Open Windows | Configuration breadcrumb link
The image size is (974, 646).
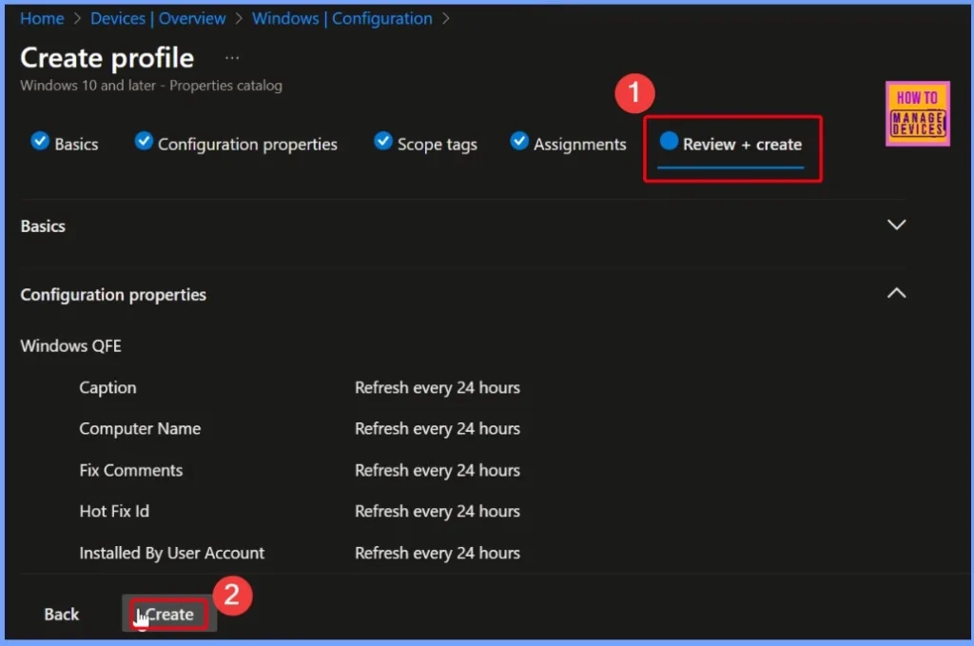pyautogui.click(x=341, y=19)
